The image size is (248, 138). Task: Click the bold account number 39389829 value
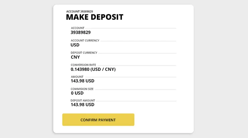[80, 32]
